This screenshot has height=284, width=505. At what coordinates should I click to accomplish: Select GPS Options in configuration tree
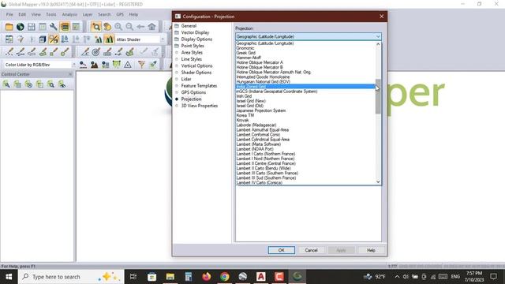pyautogui.click(x=193, y=92)
